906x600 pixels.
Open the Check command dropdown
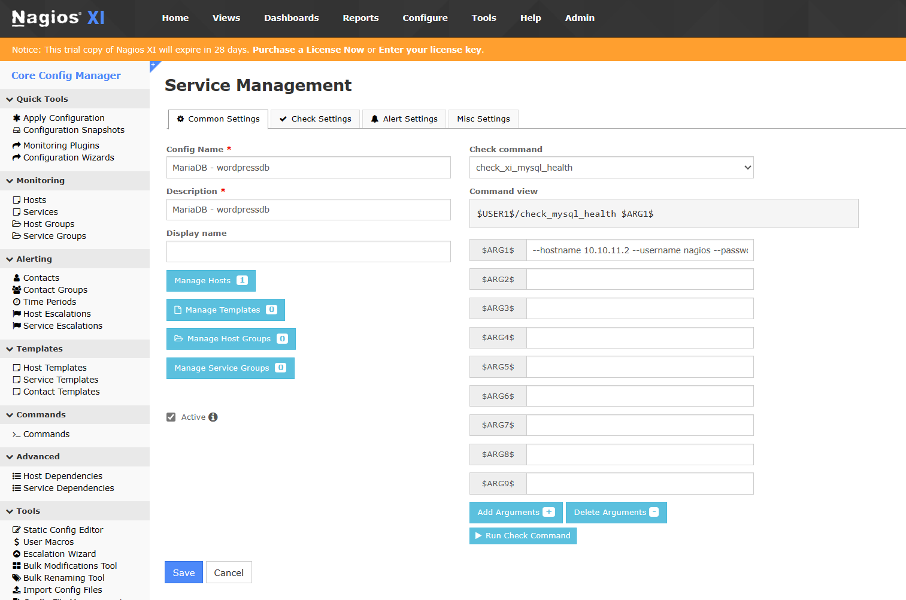(611, 168)
